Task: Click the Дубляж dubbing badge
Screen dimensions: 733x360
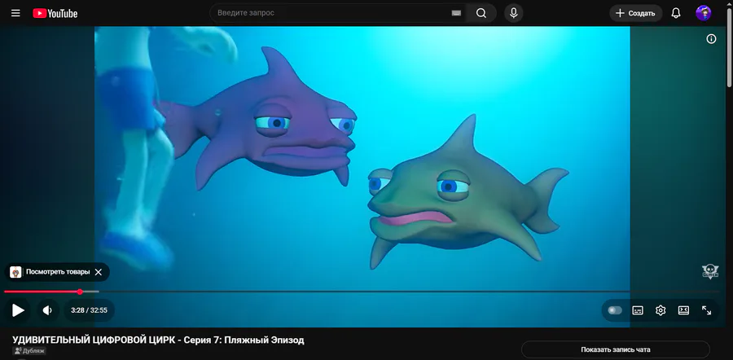Action: (x=29, y=351)
